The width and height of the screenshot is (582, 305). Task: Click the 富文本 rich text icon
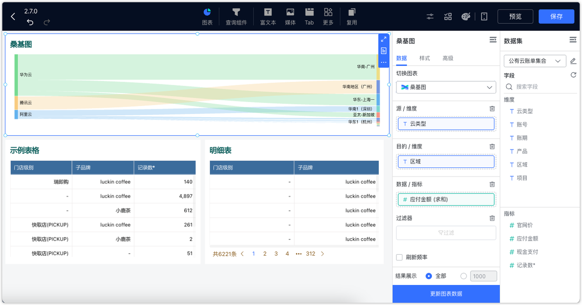pyautogui.click(x=267, y=16)
